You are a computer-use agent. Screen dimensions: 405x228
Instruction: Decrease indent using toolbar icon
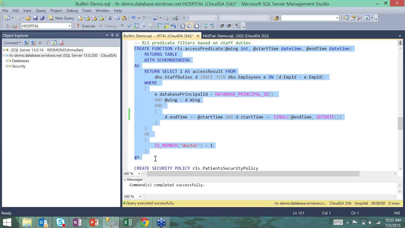(222, 26)
